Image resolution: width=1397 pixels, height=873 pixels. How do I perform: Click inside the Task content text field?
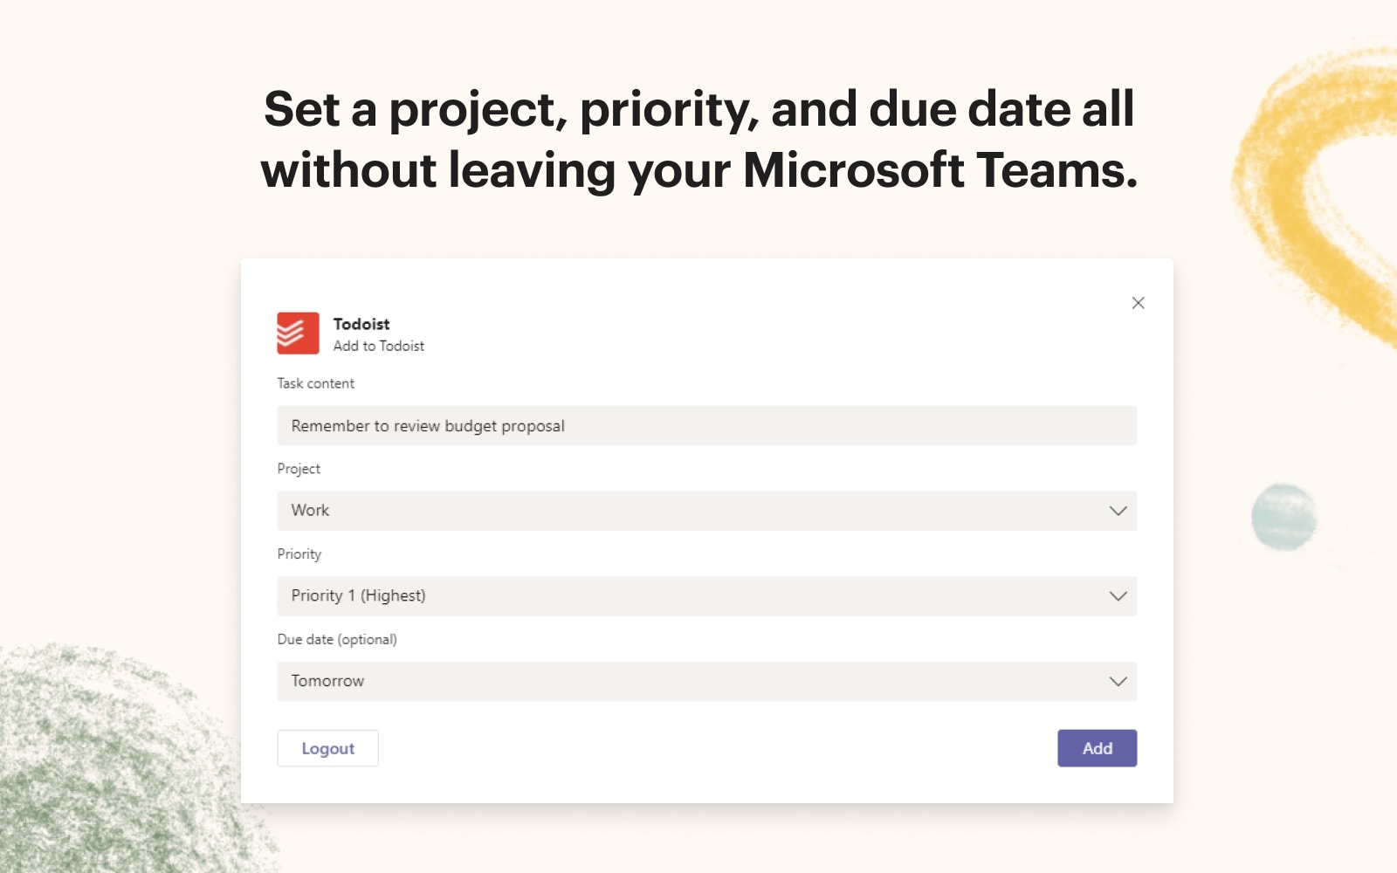coord(705,426)
